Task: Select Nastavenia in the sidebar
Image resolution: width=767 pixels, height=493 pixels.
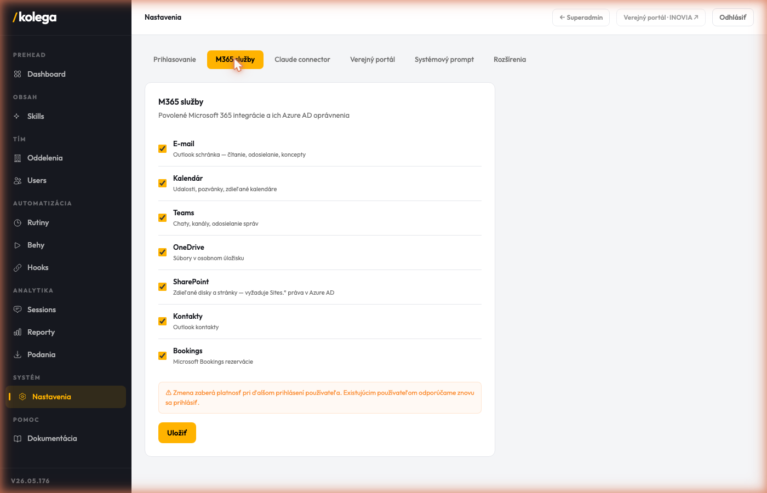Action: click(66, 397)
